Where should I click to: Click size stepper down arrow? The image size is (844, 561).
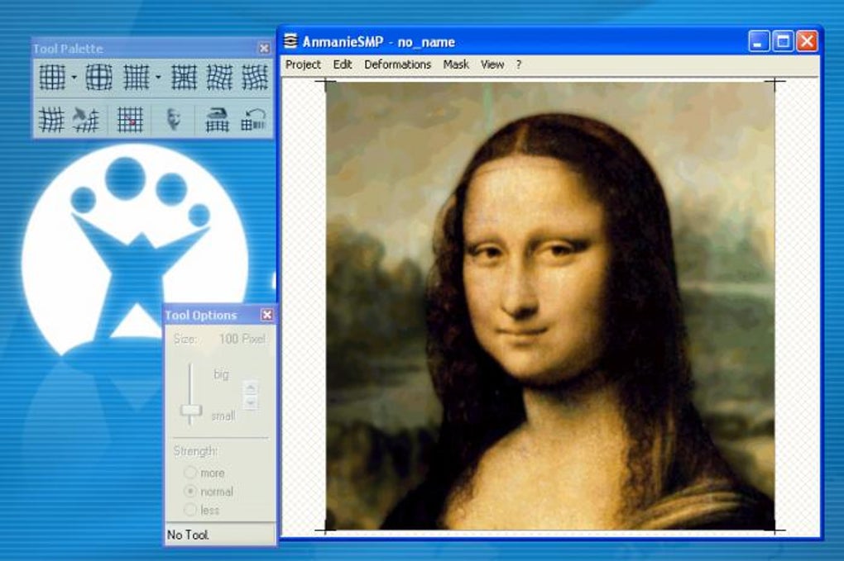(x=250, y=402)
